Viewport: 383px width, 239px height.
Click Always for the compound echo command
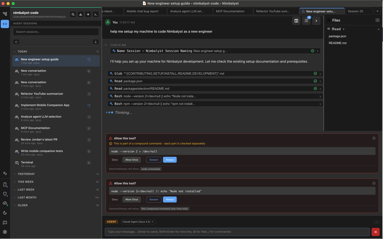point(170,200)
